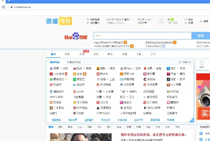Click the Amazon icon for 亚马逊
The width and height of the screenshot is (210, 141).
click(x=121, y=108)
